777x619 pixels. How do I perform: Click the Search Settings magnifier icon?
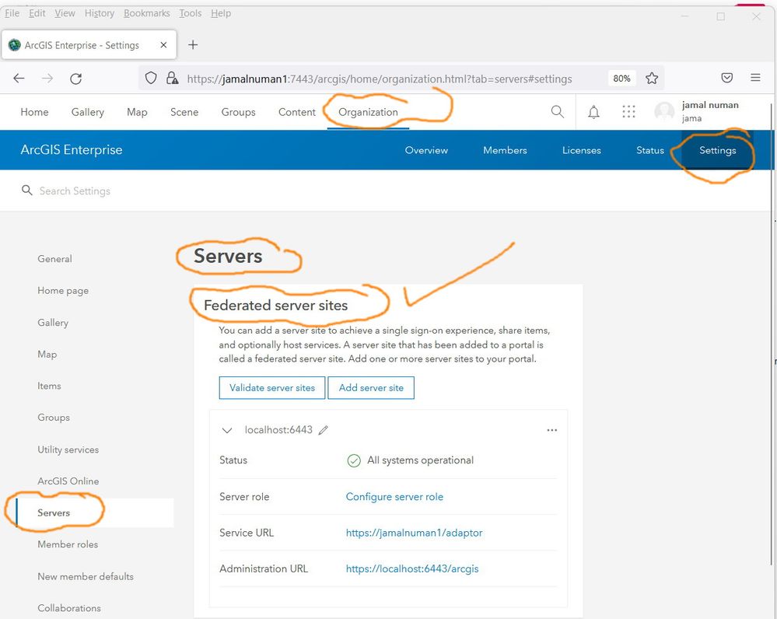point(26,191)
